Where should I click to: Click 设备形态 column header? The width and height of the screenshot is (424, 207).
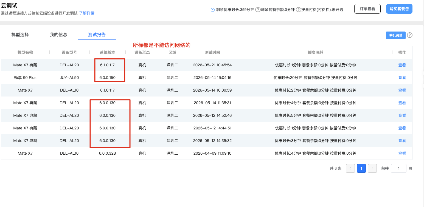[x=142, y=52]
